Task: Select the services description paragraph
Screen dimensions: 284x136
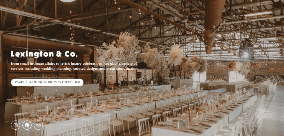Action: pos(75,66)
